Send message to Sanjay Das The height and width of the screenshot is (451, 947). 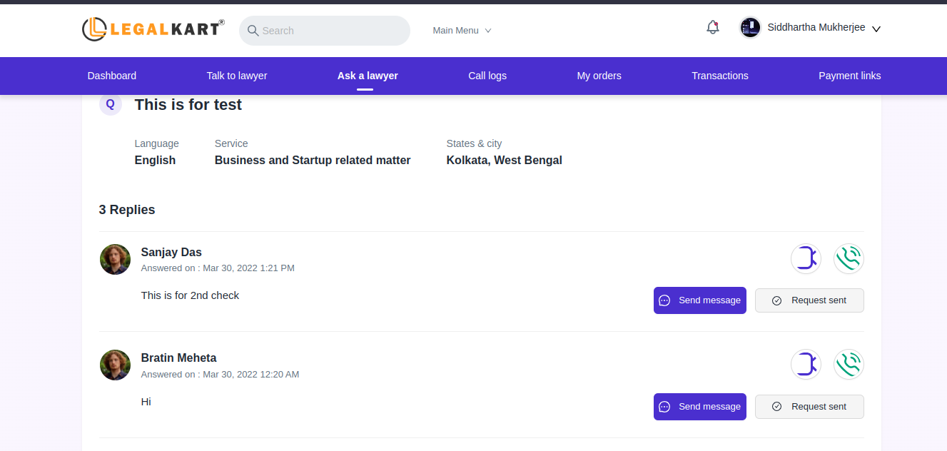699,300
